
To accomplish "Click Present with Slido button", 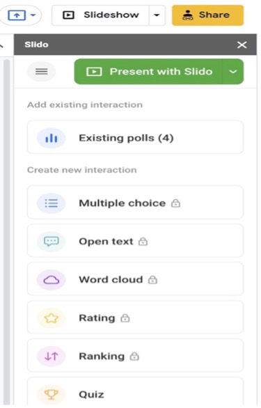I will coord(148,71).
